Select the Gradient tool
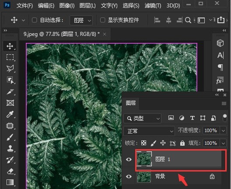231x189 pixels. pos(10,182)
